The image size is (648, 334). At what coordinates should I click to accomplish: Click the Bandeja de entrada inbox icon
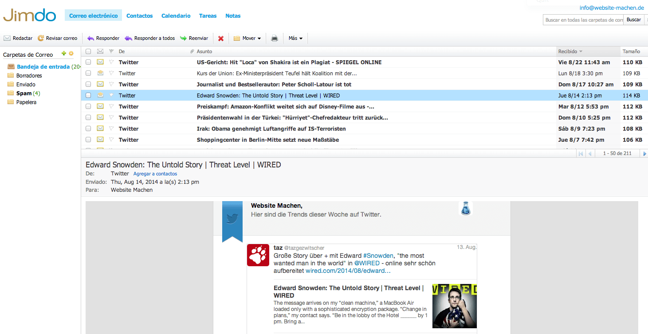point(11,67)
